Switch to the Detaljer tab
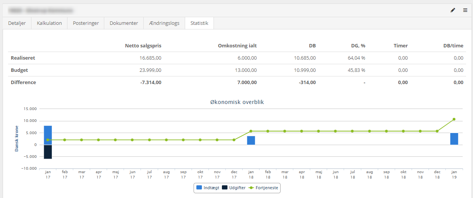The height and width of the screenshot is (198, 473). pos(17,23)
